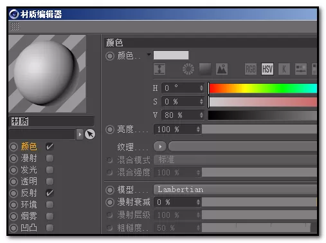Open the color mixer sliders icon
326x243 pixels.
click(301, 69)
